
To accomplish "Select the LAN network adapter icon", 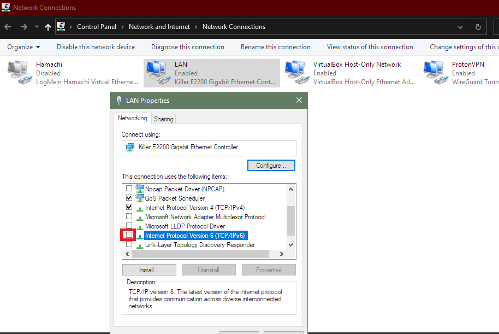I will tap(158, 73).
